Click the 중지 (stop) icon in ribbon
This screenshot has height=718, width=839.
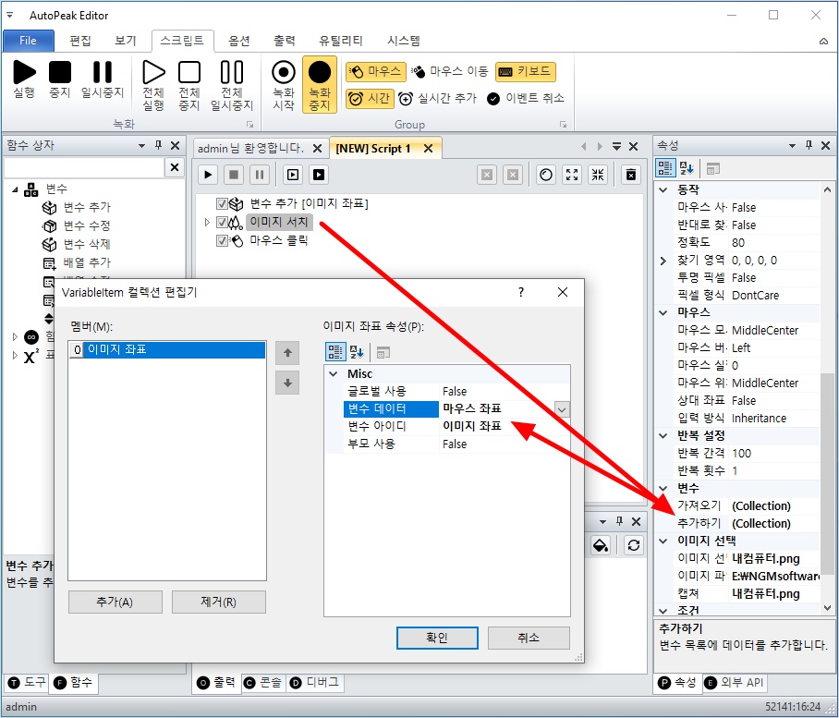60,72
